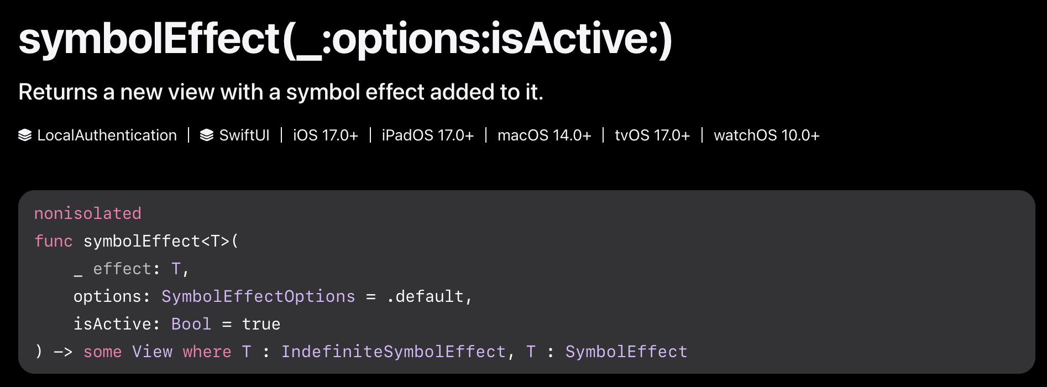Open the IndefiniteSymbolEffect protocol link
The width and height of the screenshot is (1047, 387).
[394, 352]
